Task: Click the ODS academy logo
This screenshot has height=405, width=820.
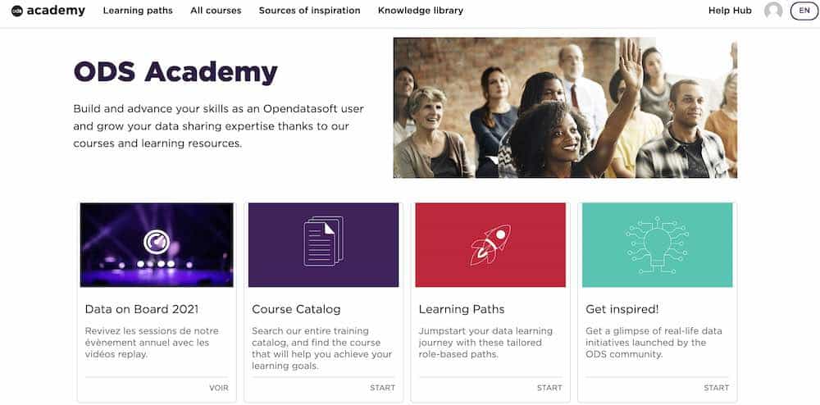Action: (48, 11)
